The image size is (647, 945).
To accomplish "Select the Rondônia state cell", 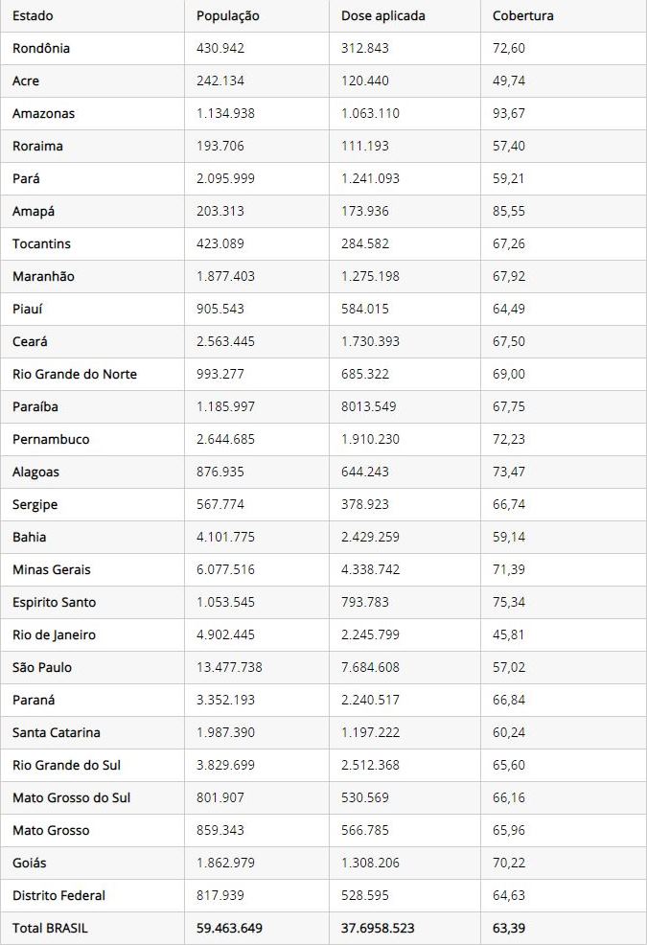I will 41,48.
